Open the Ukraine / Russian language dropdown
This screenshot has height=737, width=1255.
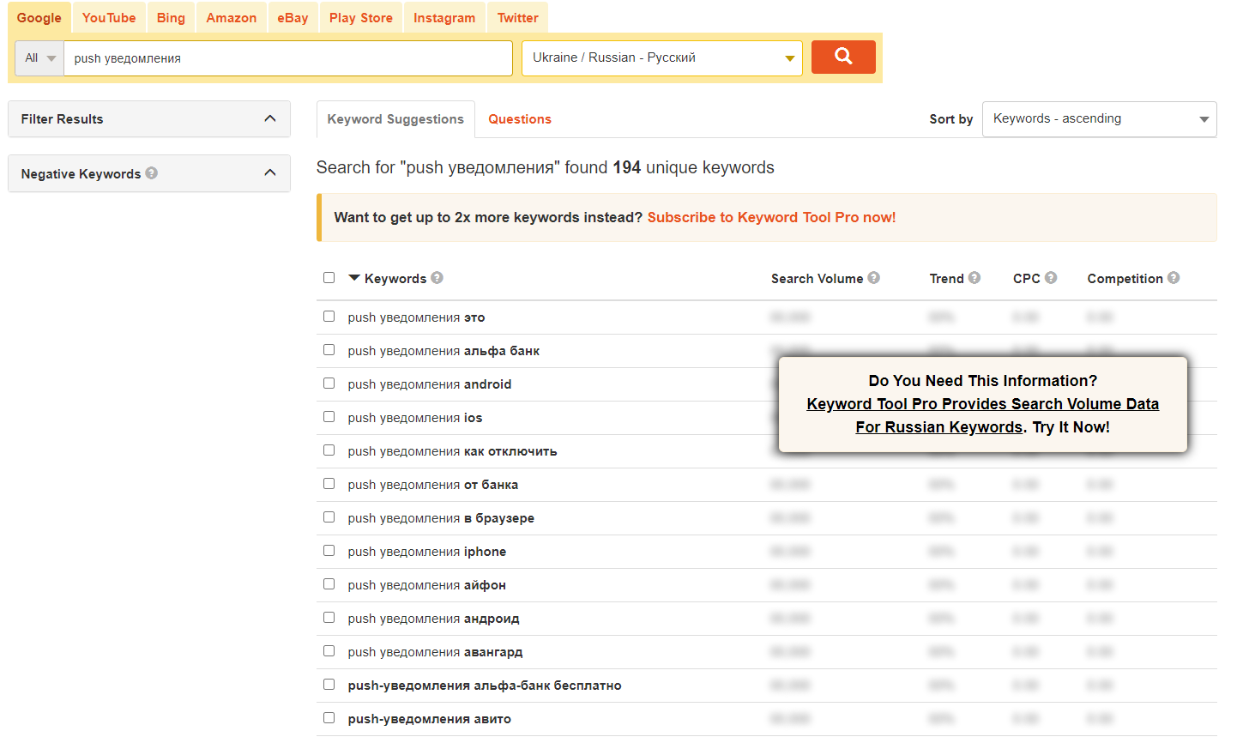pos(661,58)
